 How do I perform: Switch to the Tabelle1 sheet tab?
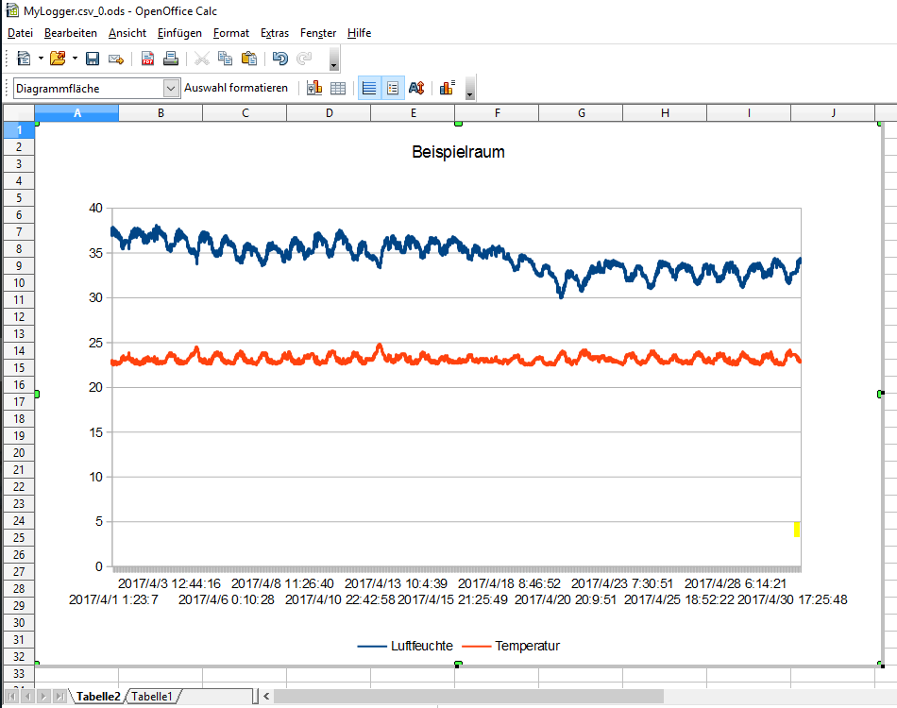[152, 697]
